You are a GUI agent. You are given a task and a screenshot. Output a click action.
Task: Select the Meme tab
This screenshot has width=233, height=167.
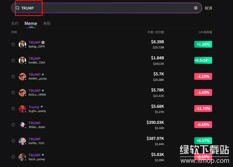click(x=31, y=23)
